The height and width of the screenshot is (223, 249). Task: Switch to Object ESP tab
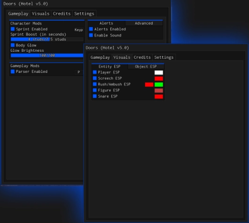pyautogui.click(x=146, y=66)
